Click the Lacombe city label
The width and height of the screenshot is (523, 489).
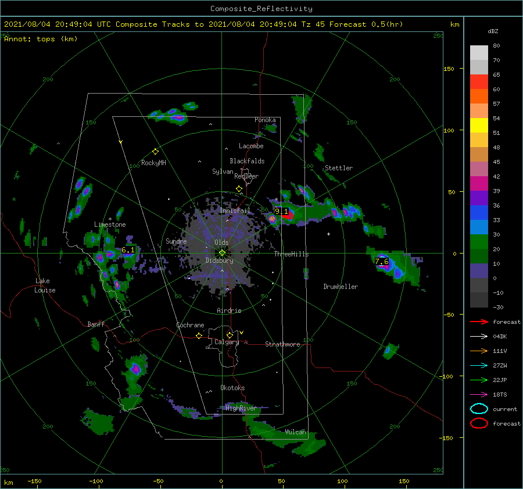(251, 146)
